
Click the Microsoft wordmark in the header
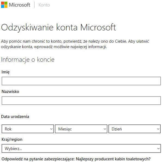pos(20,5)
